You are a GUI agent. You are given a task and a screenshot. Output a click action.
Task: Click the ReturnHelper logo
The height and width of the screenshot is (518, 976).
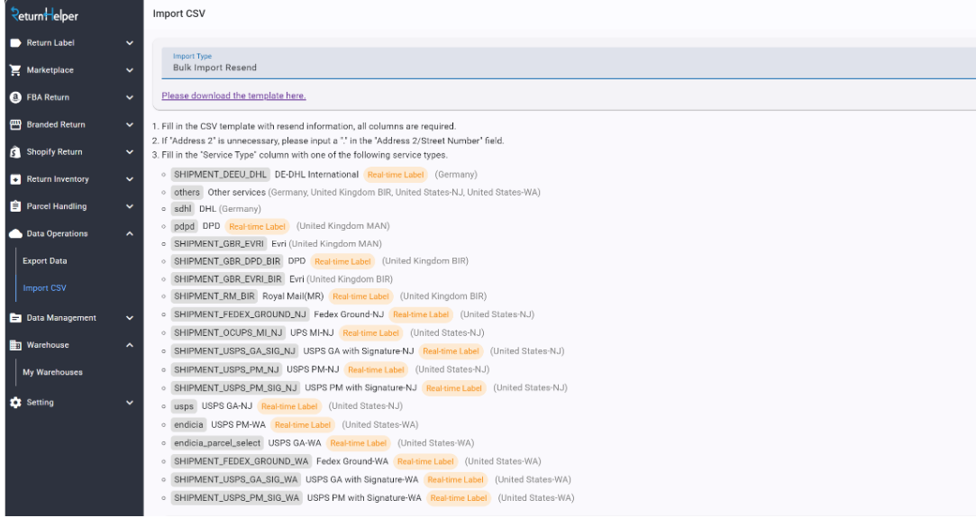[45, 15]
